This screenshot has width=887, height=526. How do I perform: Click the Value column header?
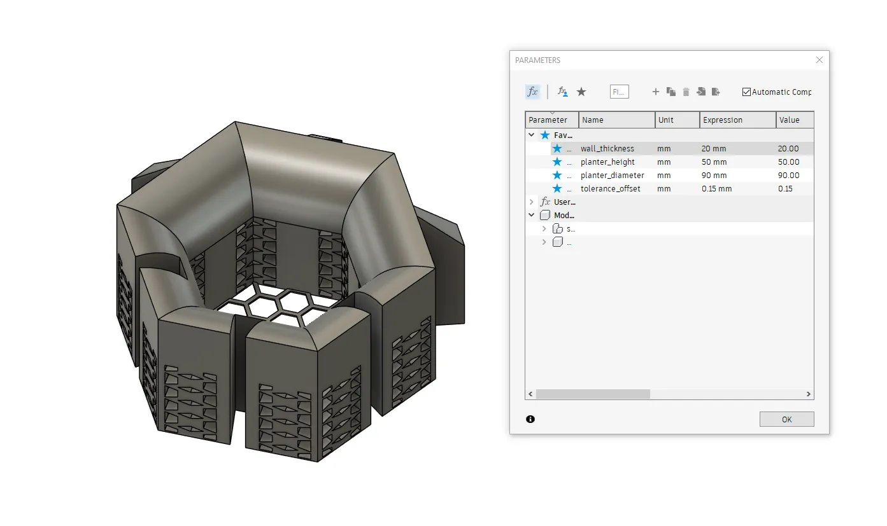click(795, 120)
